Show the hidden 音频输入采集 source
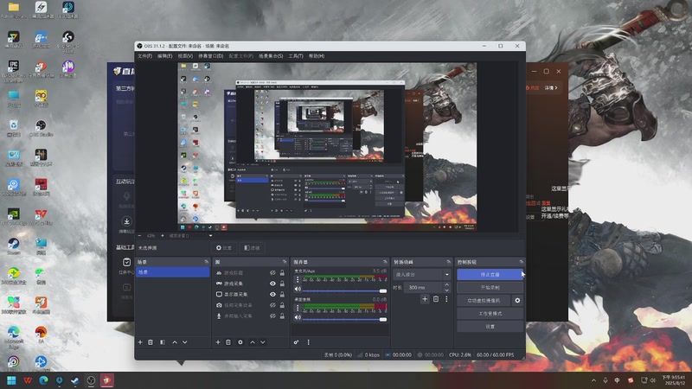The width and height of the screenshot is (692, 389). pyautogui.click(x=272, y=316)
